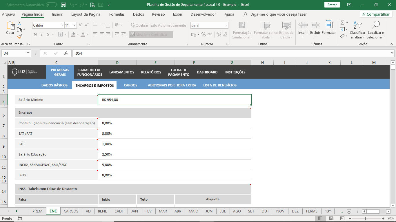Screen dimensions: 396x222
Task: Switch to the CARGOS sheet tab
Action: (x=71, y=211)
